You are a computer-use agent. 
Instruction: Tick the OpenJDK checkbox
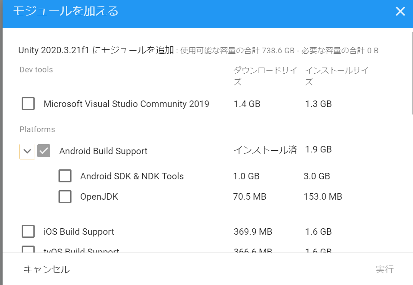coord(65,197)
